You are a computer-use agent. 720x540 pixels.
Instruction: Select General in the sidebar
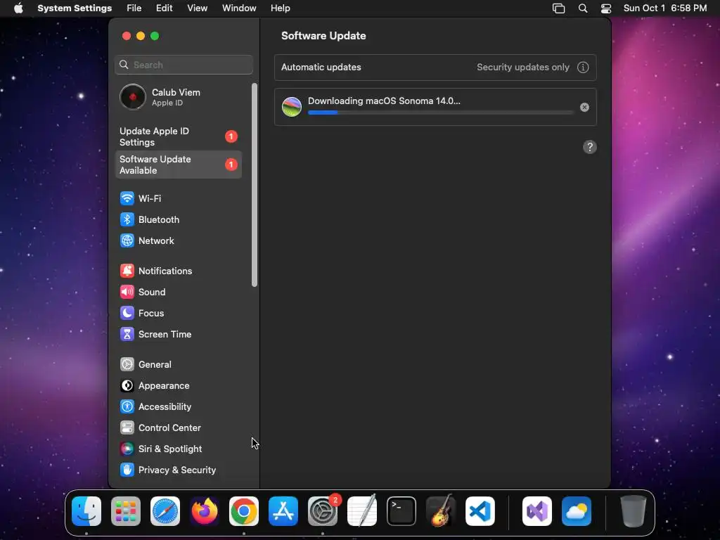[x=178, y=365]
